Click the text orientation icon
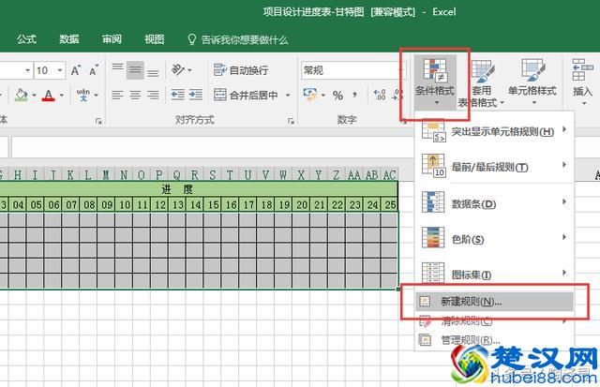The width and height of the screenshot is (600, 387). [178, 69]
